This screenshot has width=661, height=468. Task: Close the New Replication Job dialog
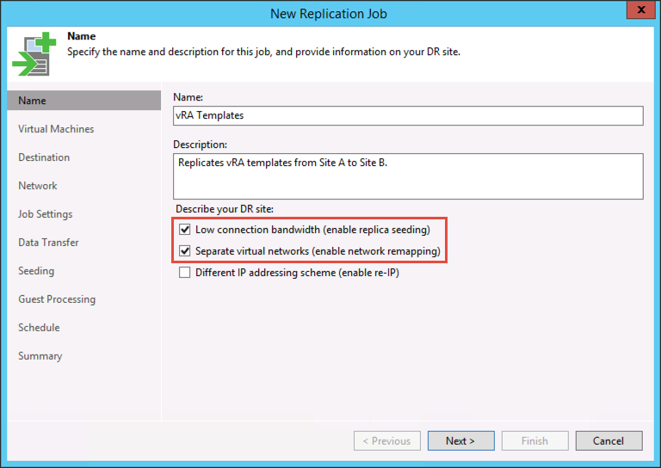pyautogui.click(x=639, y=12)
